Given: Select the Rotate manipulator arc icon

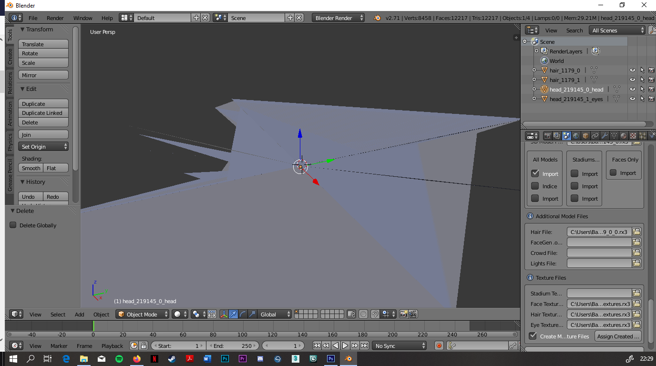Looking at the screenshot, I should click(243, 314).
